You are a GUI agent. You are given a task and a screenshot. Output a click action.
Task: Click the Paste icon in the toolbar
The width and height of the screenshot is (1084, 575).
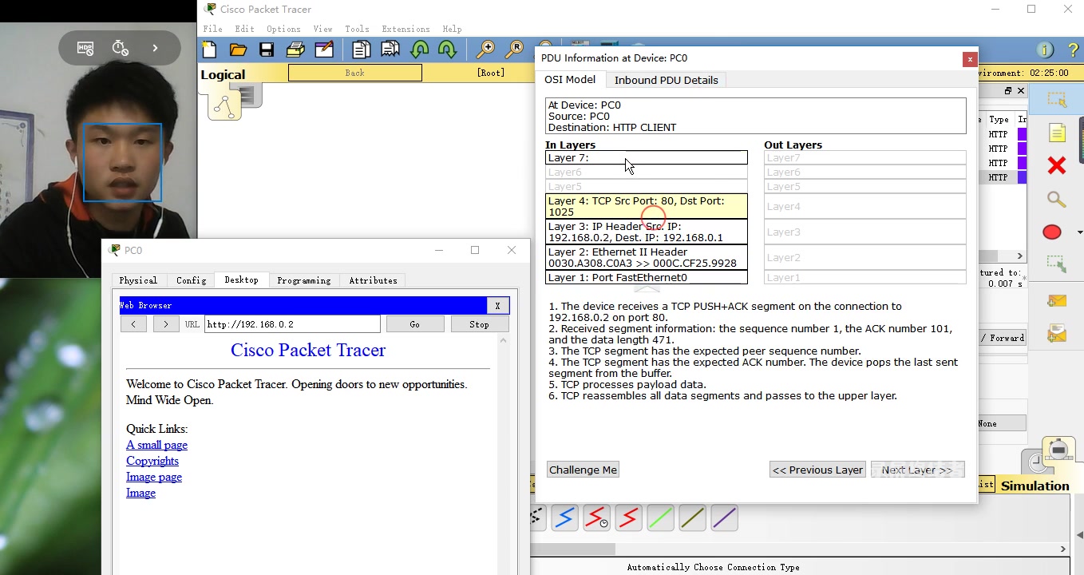(x=390, y=50)
